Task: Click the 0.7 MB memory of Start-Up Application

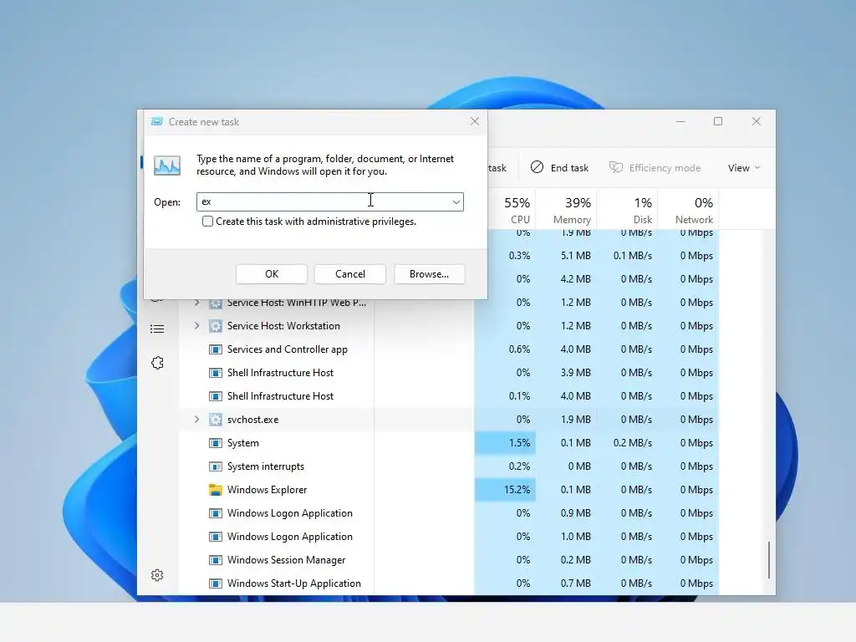Action: 575,583
